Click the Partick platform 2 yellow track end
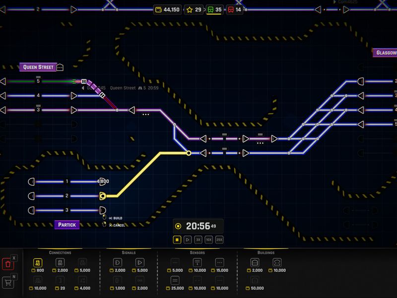The width and height of the screenshot is (397, 298). pyautogui.click(x=103, y=196)
